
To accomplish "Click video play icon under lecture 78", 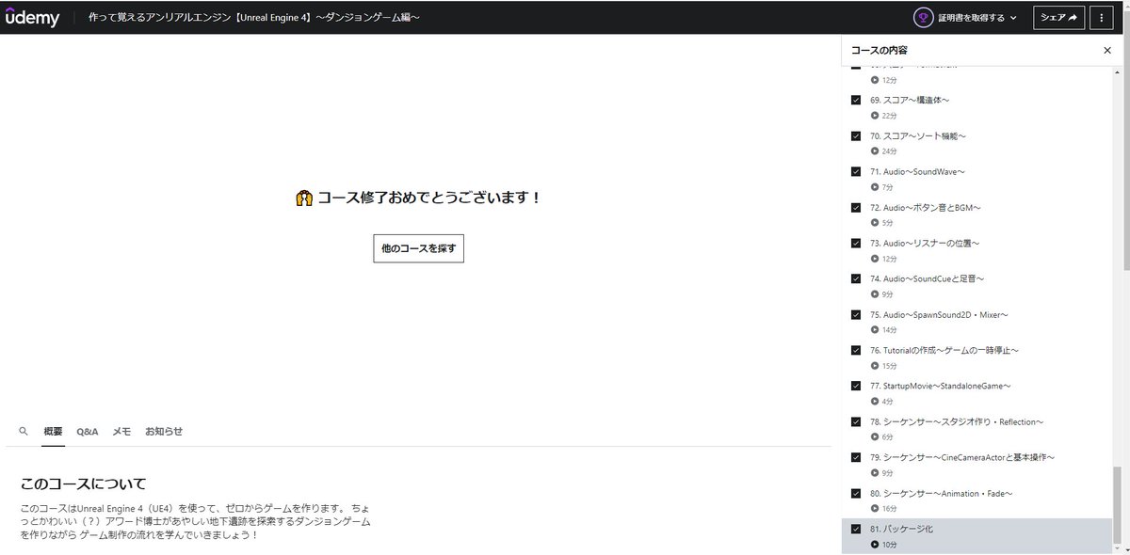I will pyautogui.click(x=875, y=437).
